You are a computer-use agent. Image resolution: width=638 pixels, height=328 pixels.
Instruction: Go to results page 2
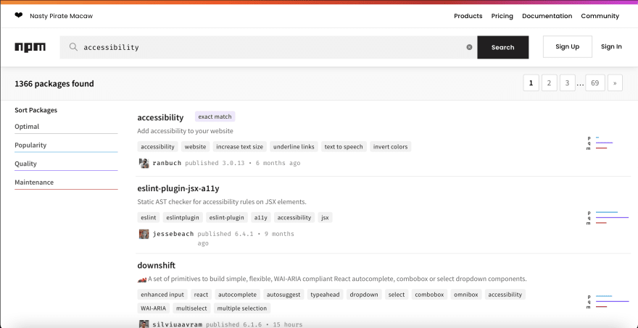click(x=549, y=83)
